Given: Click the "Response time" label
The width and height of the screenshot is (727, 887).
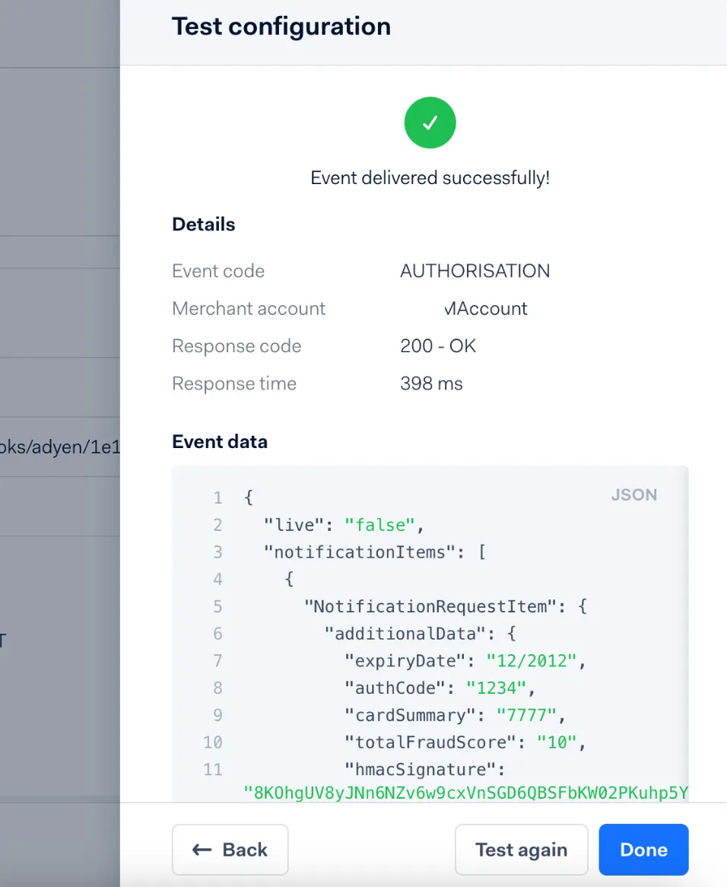Looking at the screenshot, I should 234,383.
